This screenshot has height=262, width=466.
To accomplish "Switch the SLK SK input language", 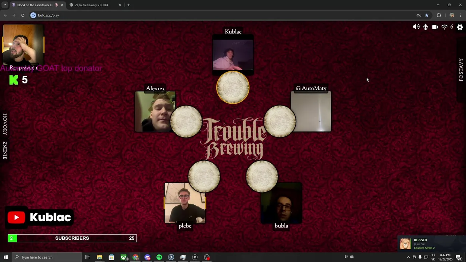I will 433,257.
